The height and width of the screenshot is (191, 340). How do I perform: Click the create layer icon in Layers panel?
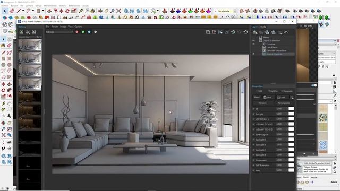coord(255,32)
